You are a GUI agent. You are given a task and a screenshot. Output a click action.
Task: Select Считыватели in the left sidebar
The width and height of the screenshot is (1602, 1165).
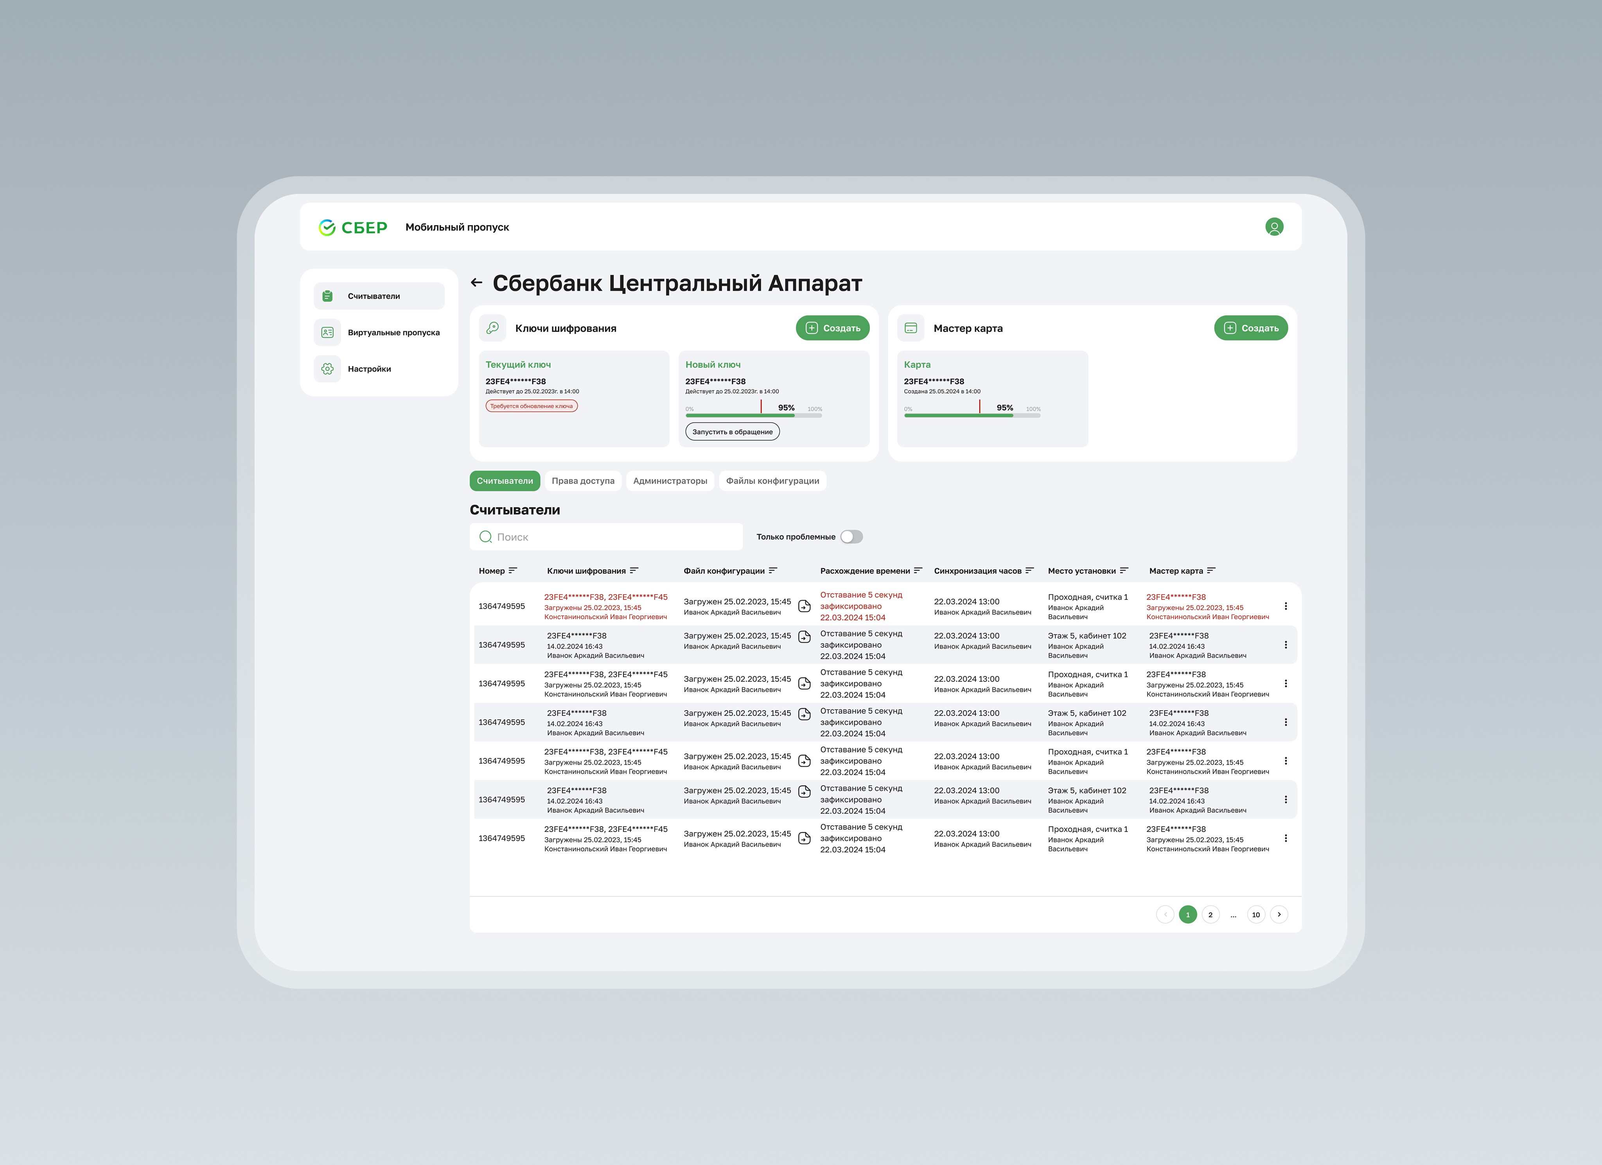[x=379, y=296]
